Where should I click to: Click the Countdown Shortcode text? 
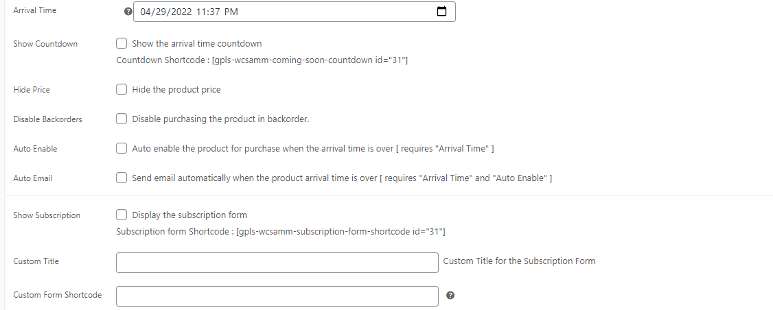pyautogui.click(x=262, y=60)
